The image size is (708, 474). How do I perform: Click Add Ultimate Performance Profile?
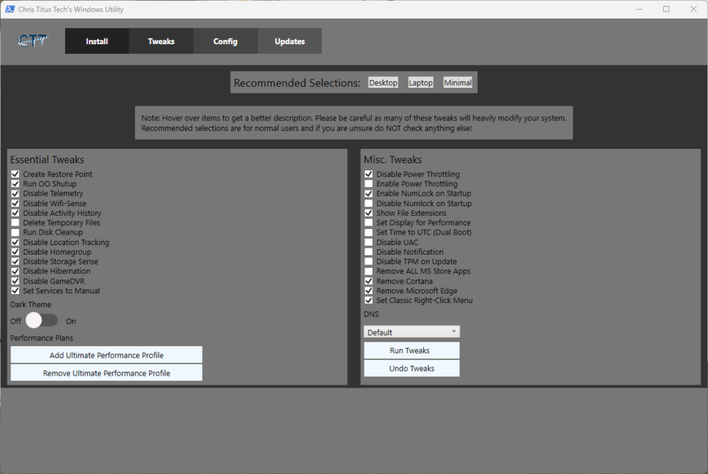(x=106, y=354)
